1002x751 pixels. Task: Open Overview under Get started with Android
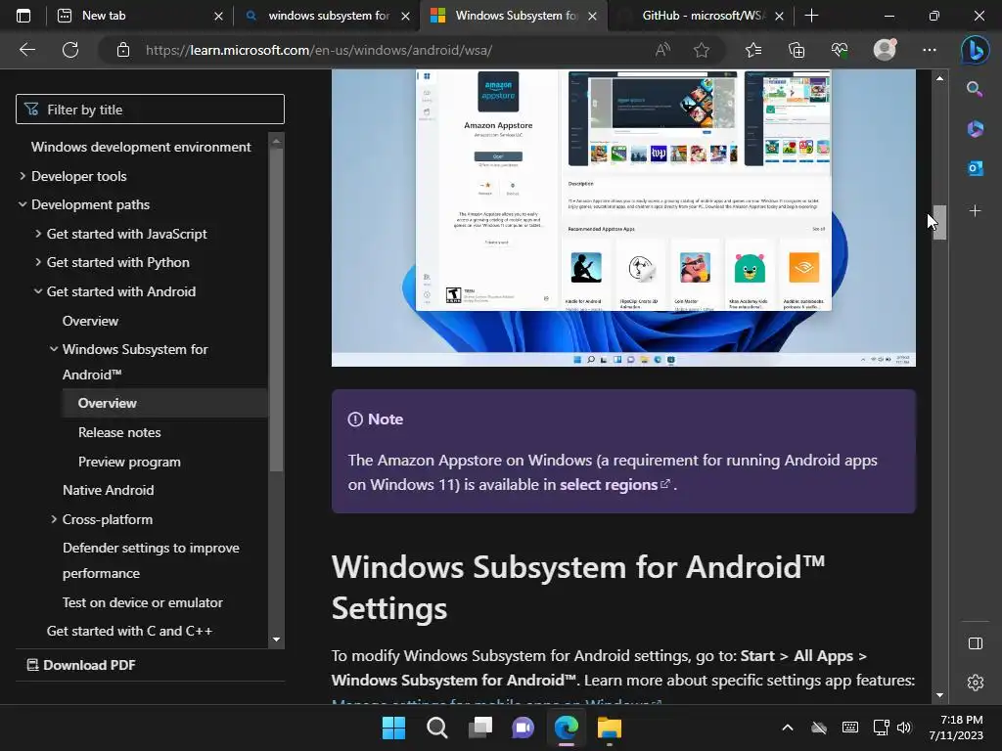click(x=90, y=321)
